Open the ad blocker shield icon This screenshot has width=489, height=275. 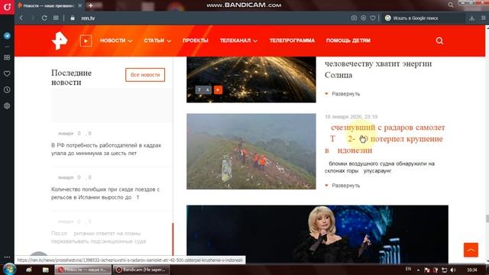[364, 18]
